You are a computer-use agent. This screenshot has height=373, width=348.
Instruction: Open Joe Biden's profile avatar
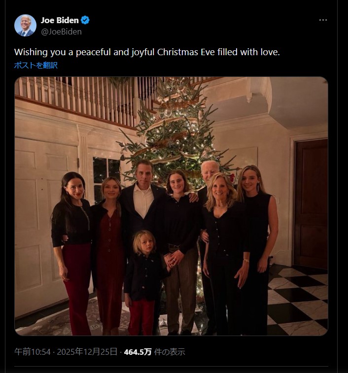[25, 25]
